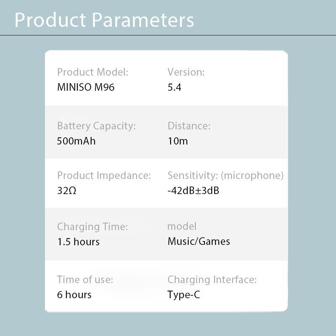
Task: Select the Product Model label
Action: point(93,72)
